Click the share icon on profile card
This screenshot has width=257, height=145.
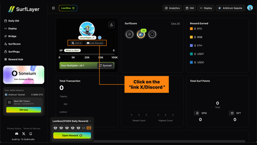[111, 25]
